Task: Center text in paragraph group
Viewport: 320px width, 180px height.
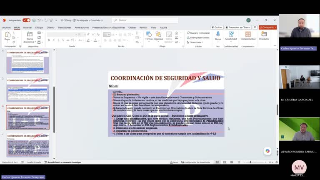Action: point(110,40)
